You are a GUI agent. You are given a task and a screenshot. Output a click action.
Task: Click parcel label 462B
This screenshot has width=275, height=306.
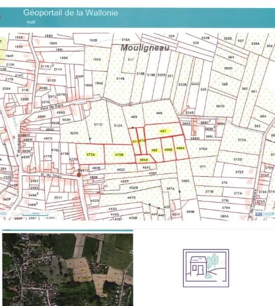pos(96,168)
